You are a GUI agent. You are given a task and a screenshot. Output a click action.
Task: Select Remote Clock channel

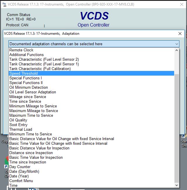[x=91, y=50]
